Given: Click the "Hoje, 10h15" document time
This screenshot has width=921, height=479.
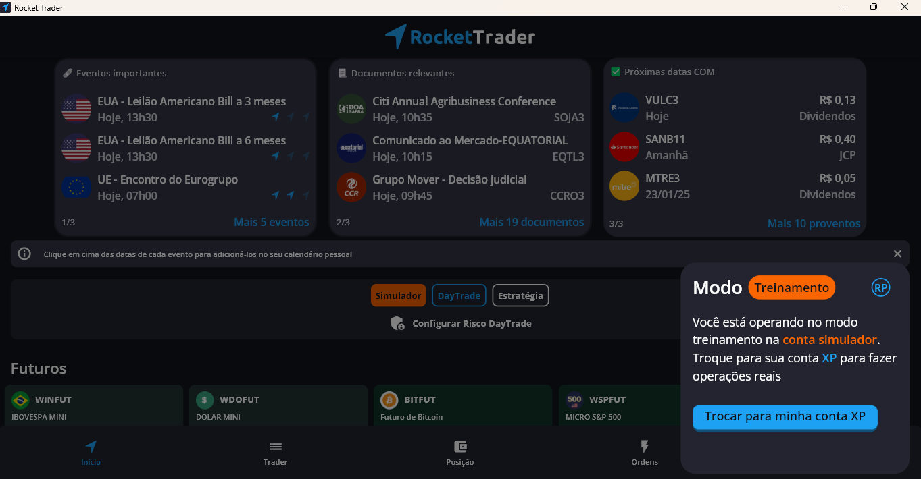Looking at the screenshot, I should click(403, 157).
